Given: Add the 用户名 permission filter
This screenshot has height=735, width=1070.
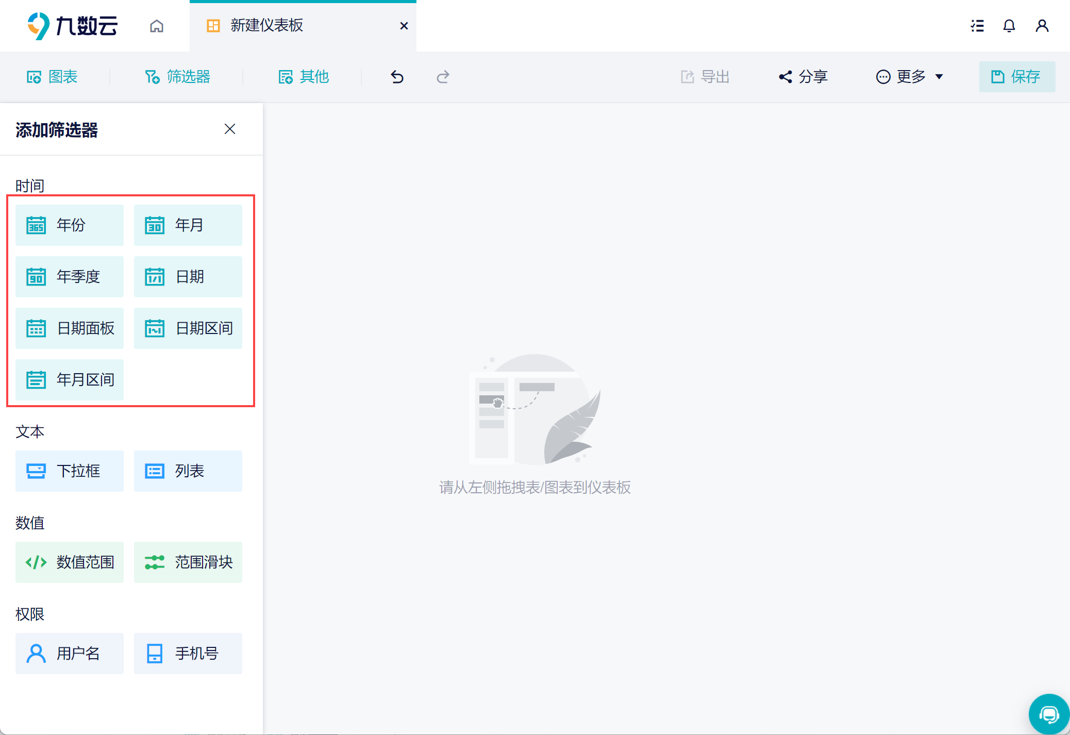Looking at the screenshot, I should (x=70, y=653).
